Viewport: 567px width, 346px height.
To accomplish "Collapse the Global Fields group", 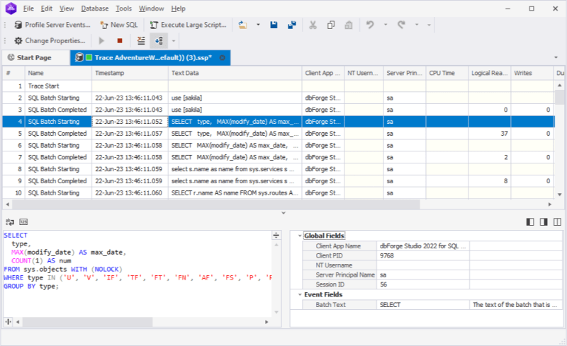I will point(300,236).
